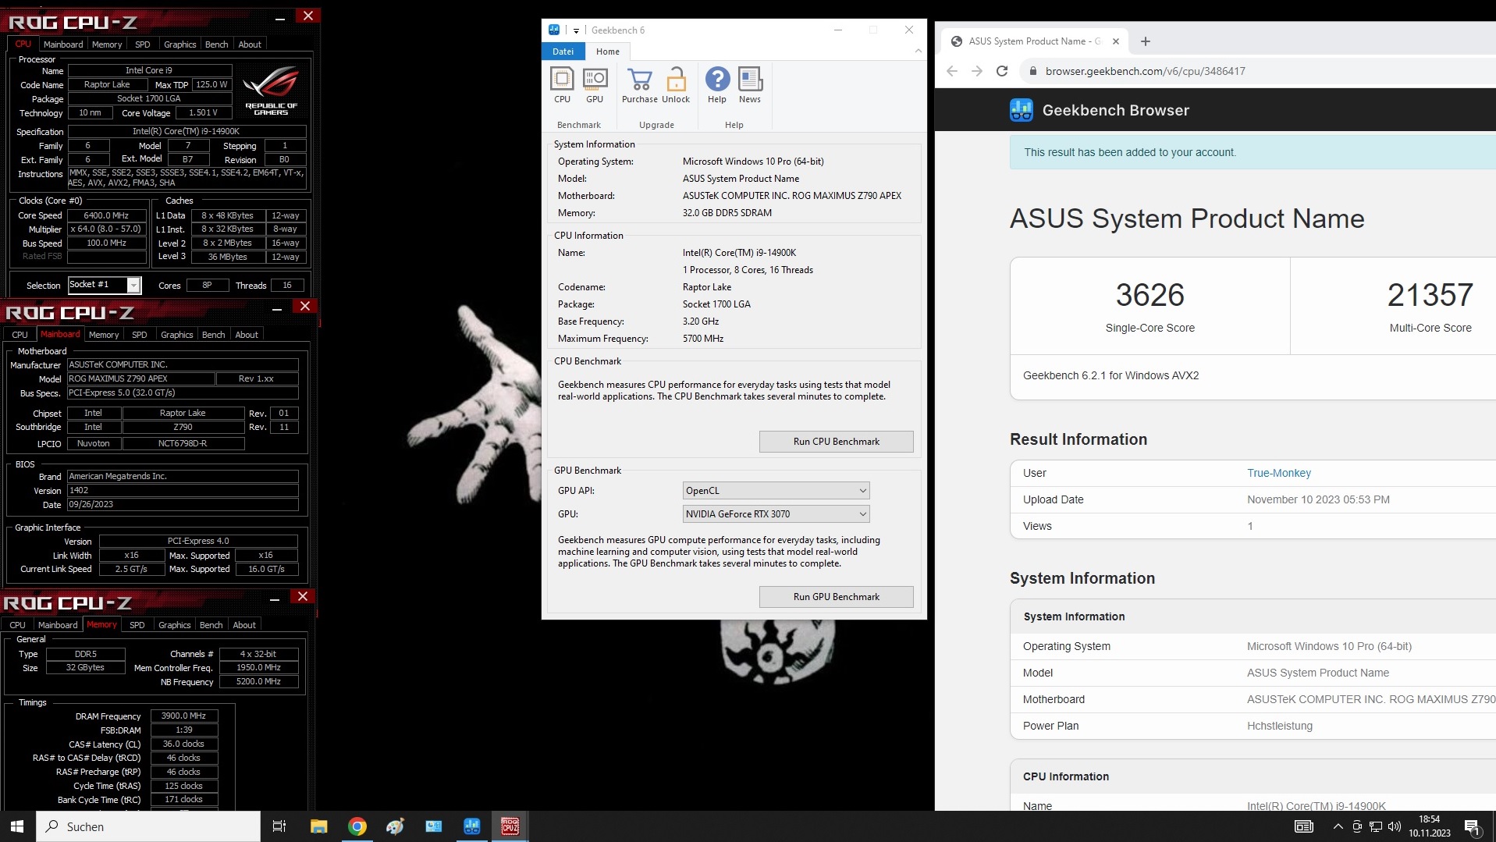The image size is (1496, 842).
Task: Close the ASUS System Product Name browser tab
Action: pyautogui.click(x=1116, y=41)
